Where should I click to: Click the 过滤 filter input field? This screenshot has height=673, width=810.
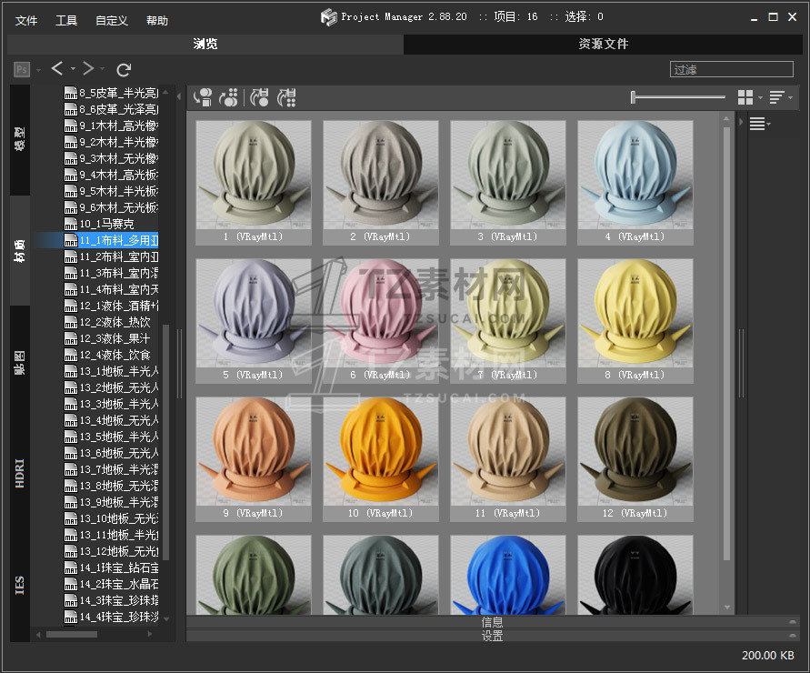click(731, 69)
